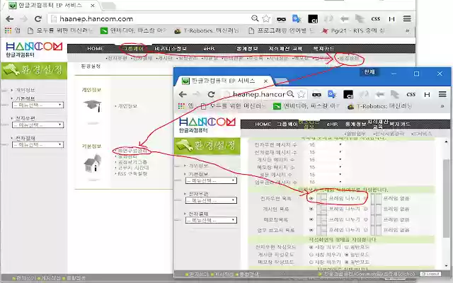Open the 화면구성관리 link under 기본정보

[132, 151]
